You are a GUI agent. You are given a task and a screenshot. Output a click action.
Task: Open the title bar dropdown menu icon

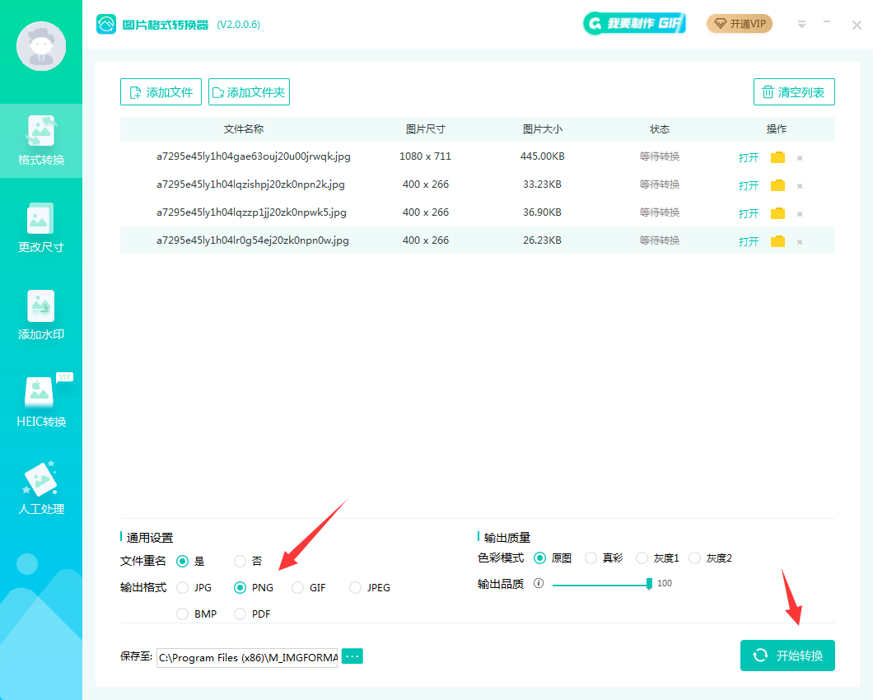[801, 25]
